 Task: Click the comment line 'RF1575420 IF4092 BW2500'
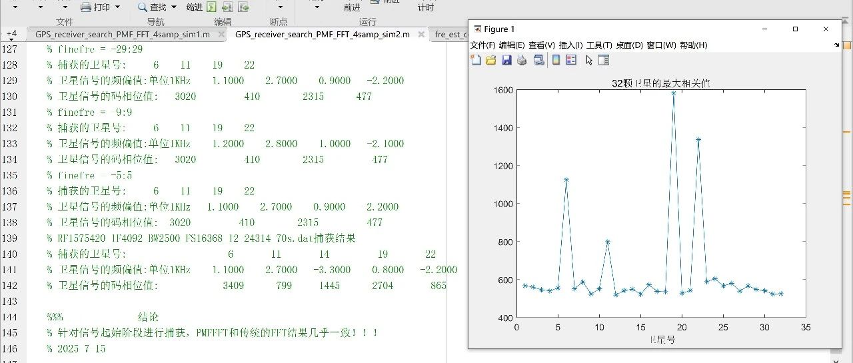[203, 238]
